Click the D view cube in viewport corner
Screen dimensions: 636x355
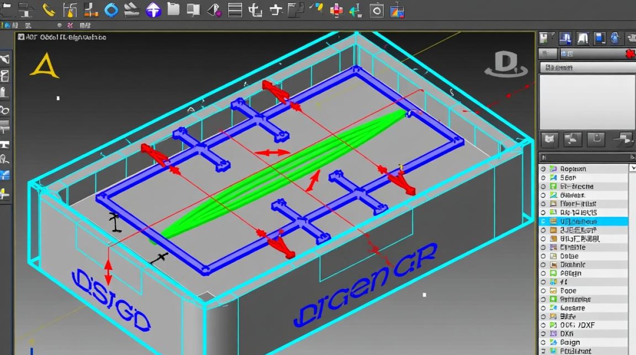pos(505,65)
